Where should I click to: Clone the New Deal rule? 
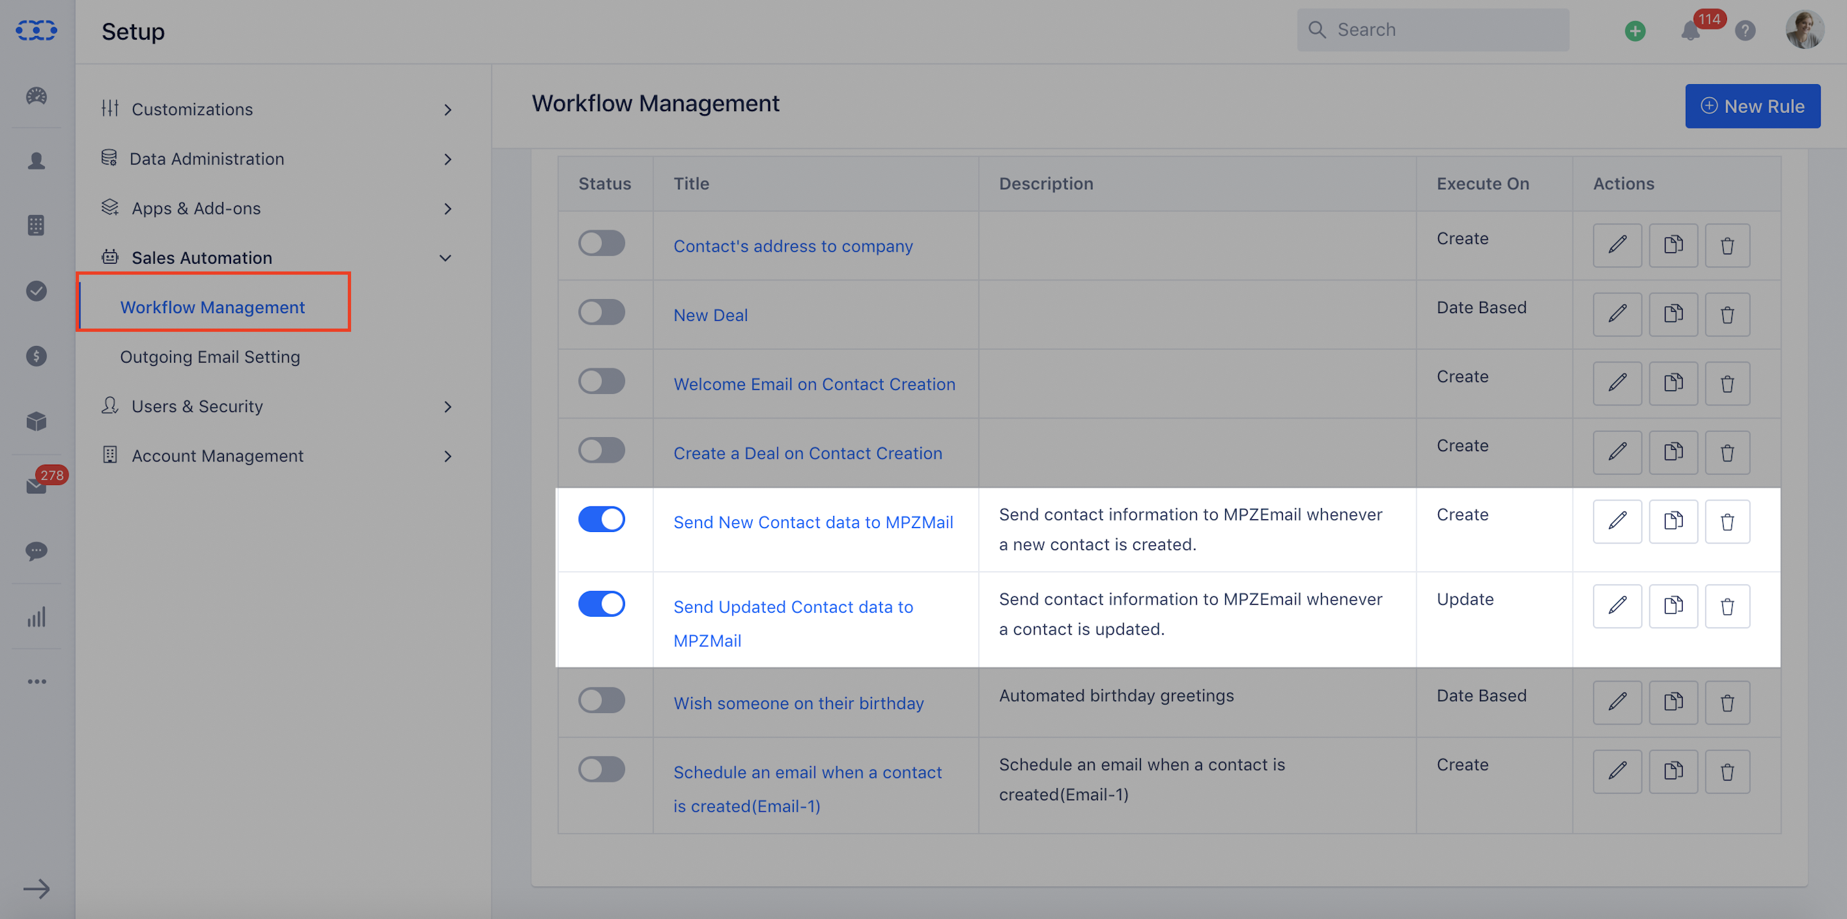coord(1673,314)
